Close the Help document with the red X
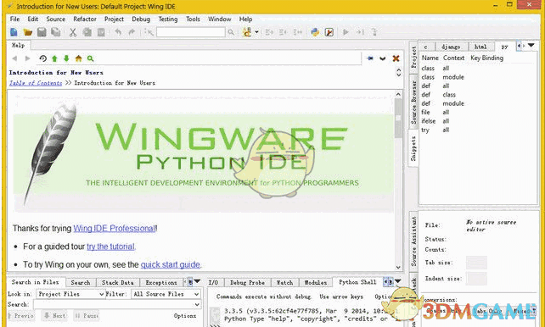 (396, 58)
